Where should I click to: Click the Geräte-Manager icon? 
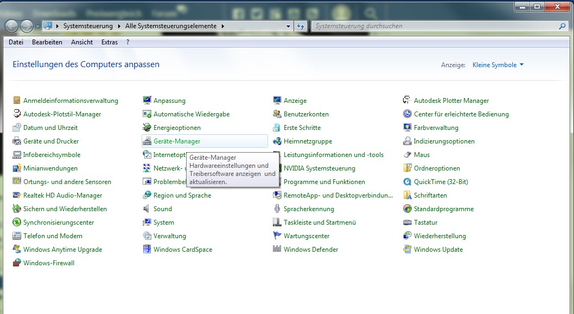click(147, 141)
